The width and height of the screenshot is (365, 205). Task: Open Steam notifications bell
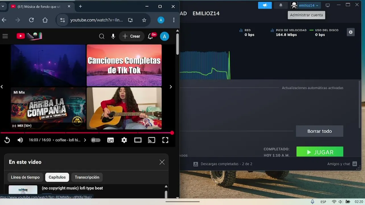(281, 5)
